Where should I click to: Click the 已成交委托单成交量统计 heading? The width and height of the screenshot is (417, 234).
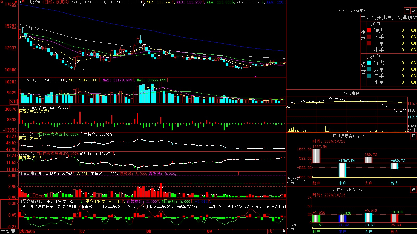(389, 17)
